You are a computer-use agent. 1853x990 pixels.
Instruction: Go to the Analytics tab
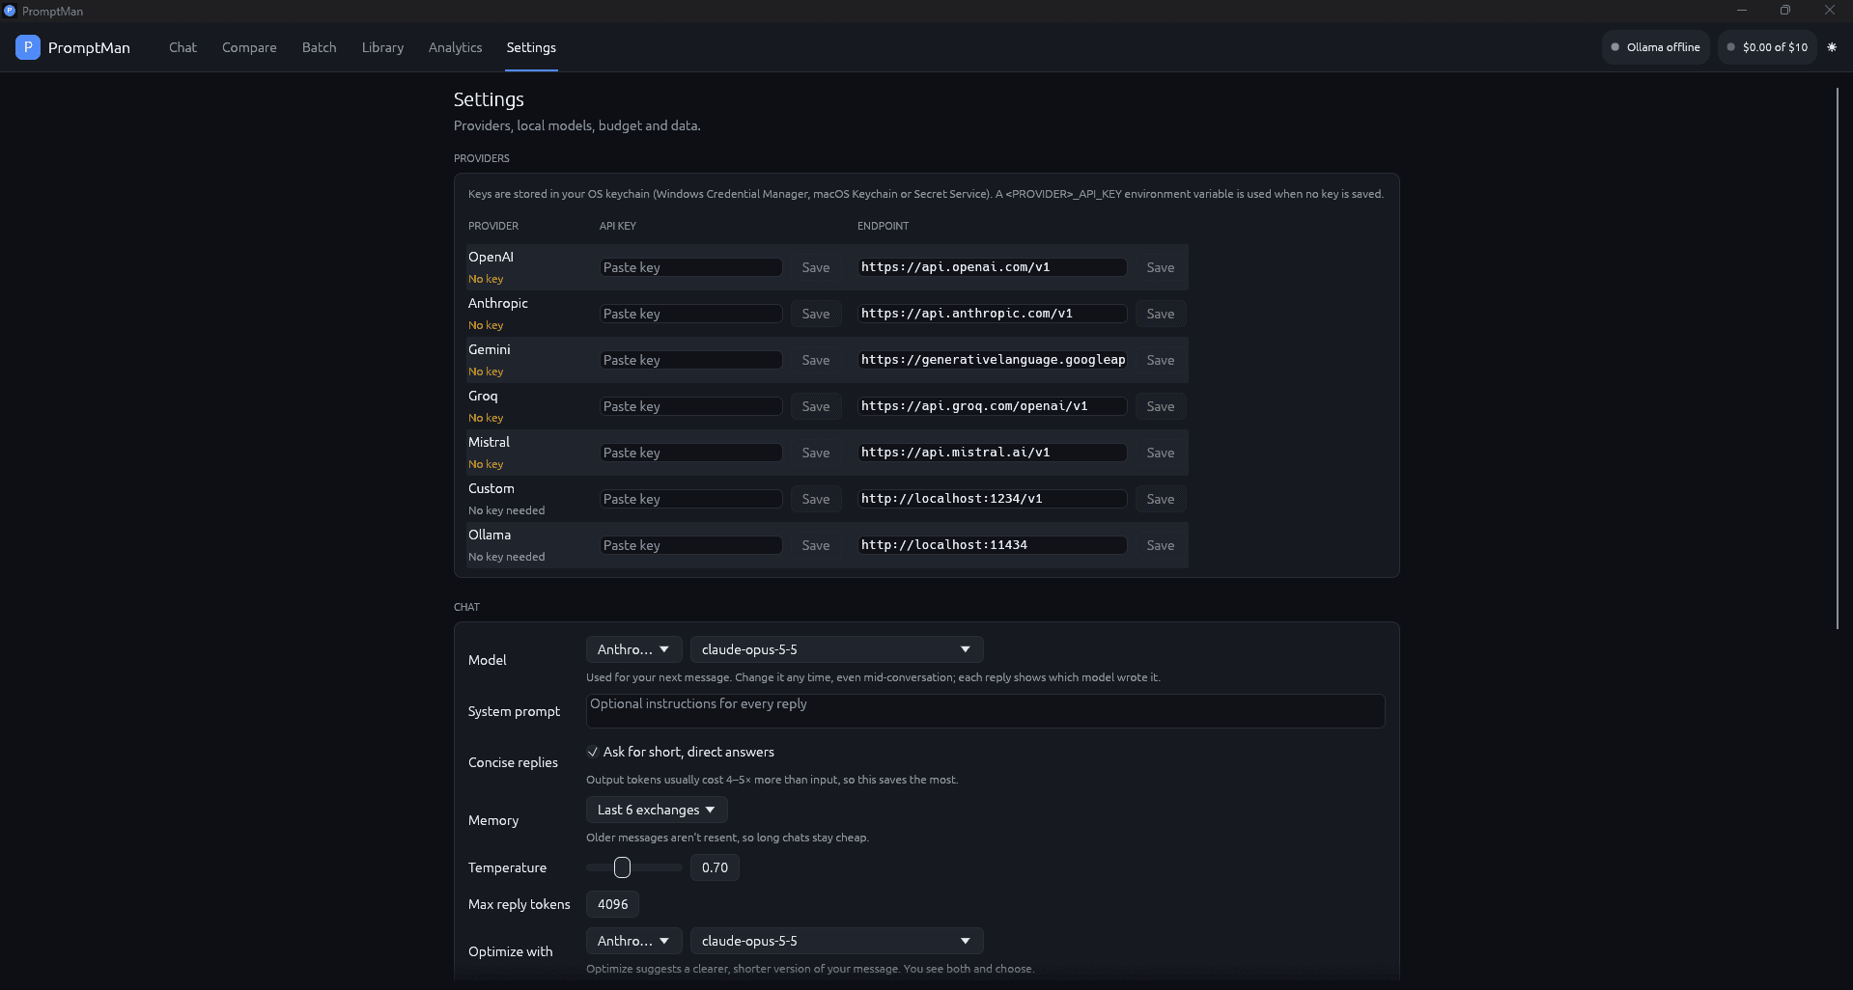point(455,47)
